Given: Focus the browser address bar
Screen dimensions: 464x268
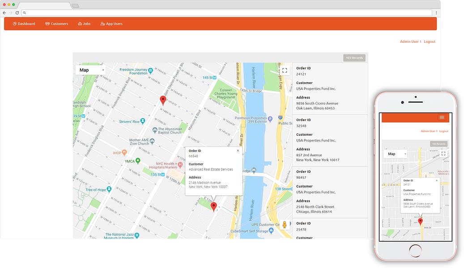Looking at the screenshot, I should tap(227, 13).
